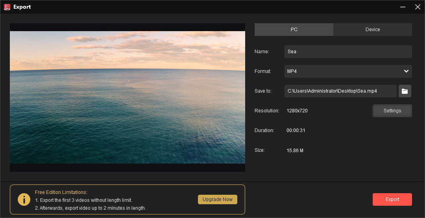This screenshot has width=425, height=218.
Task: Click the yellow info icon in limitations banner
Action: 24,199
